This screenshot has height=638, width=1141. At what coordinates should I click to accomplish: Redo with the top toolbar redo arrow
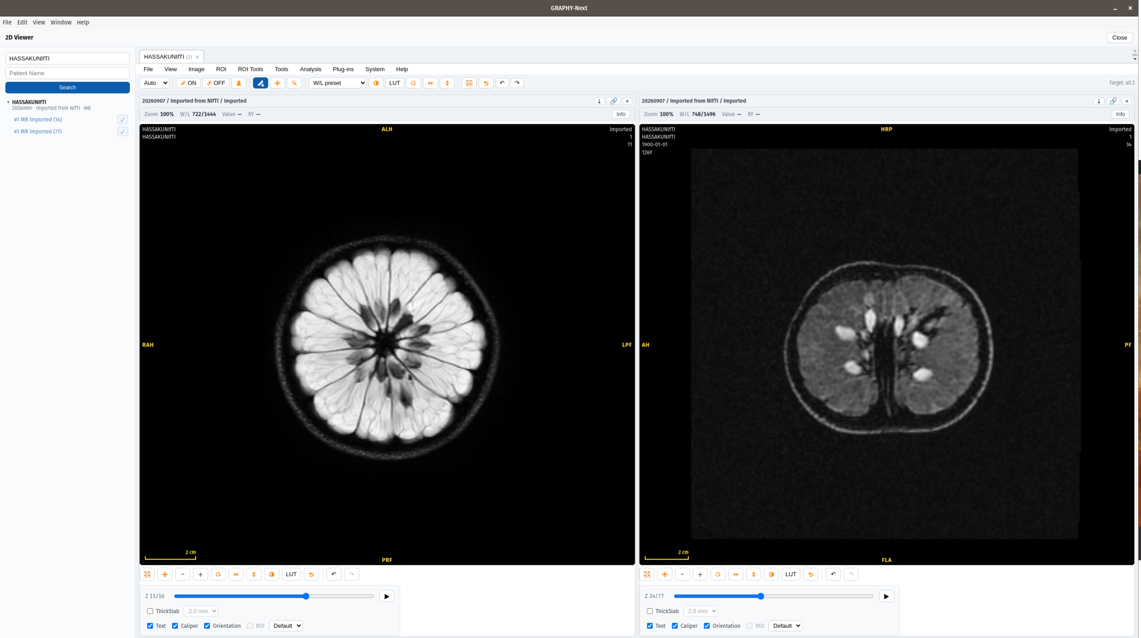[x=517, y=83]
